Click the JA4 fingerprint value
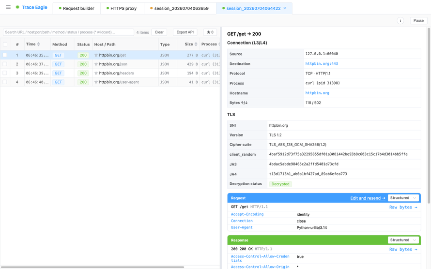The width and height of the screenshot is (431, 269). coord(308,174)
